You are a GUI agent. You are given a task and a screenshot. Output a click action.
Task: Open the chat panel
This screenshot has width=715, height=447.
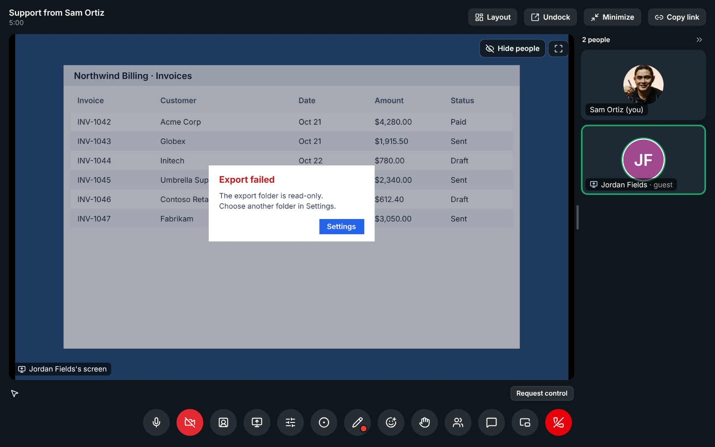(x=492, y=422)
